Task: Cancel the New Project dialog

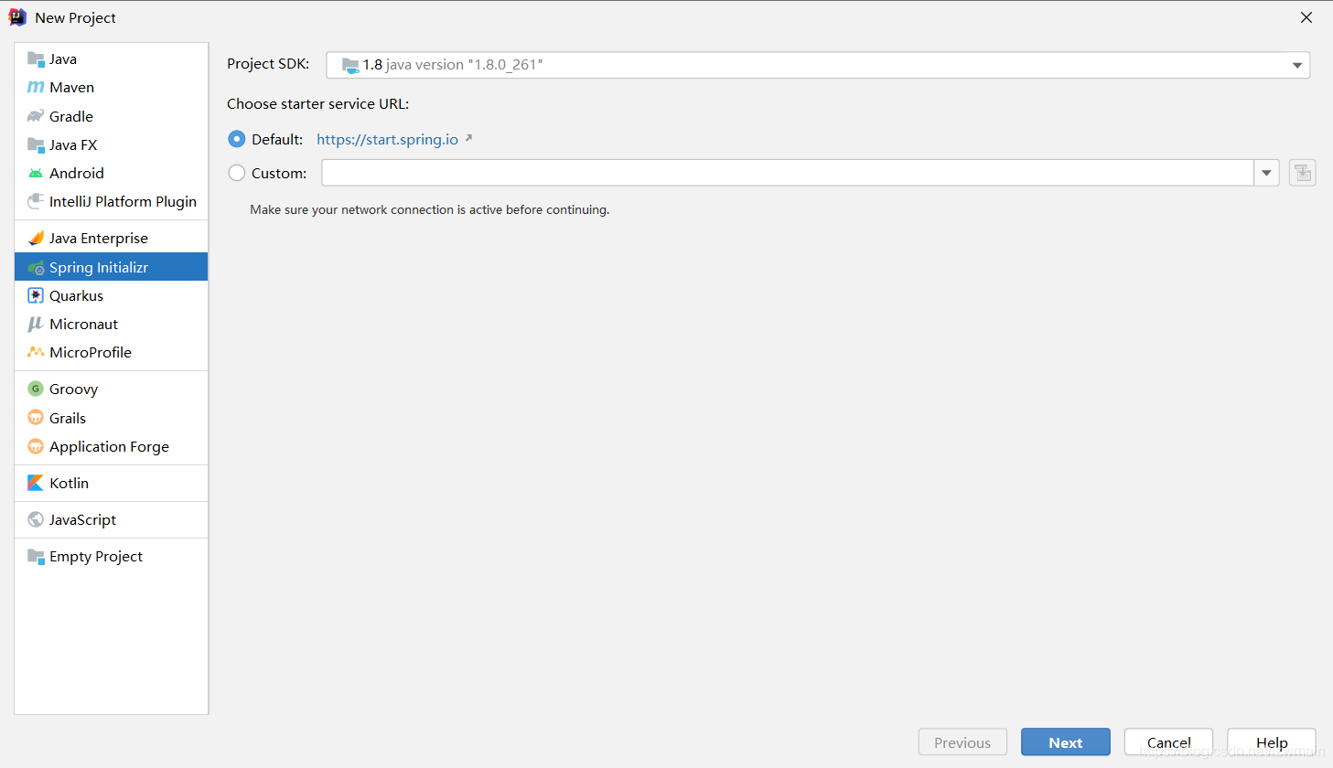Action: [x=1169, y=742]
